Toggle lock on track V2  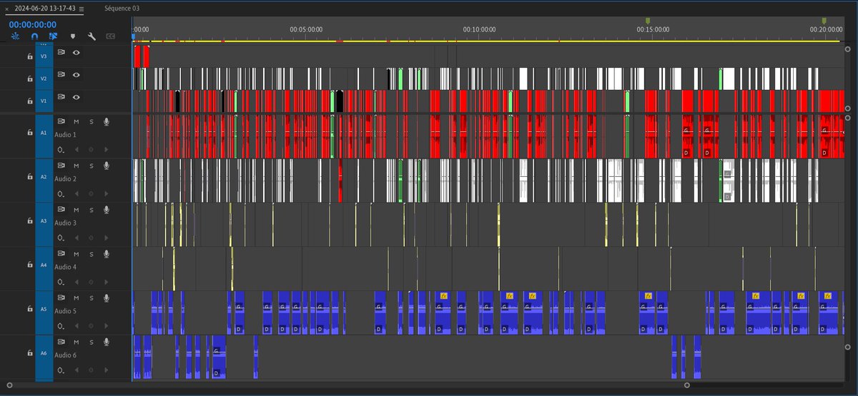click(29, 78)
